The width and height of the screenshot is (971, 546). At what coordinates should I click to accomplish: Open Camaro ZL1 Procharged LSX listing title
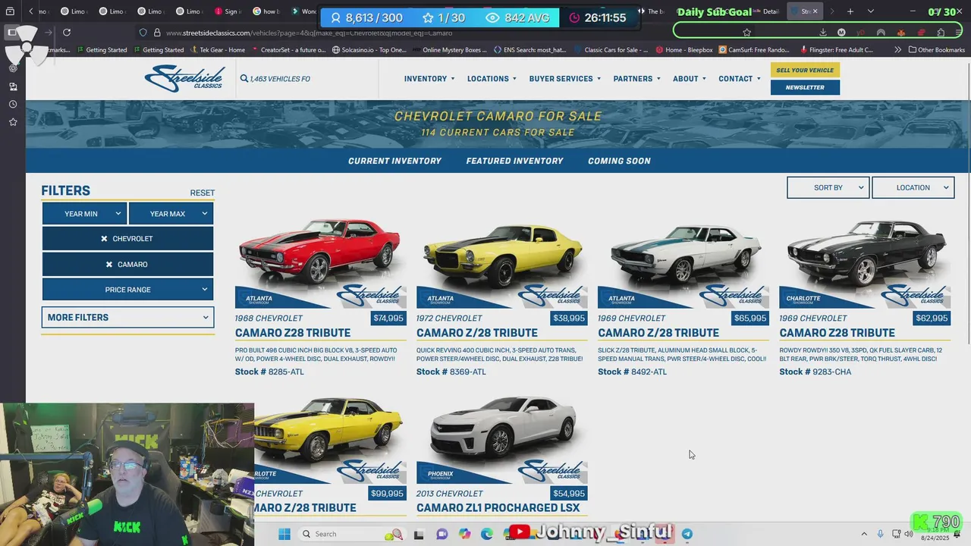point(498,508)
